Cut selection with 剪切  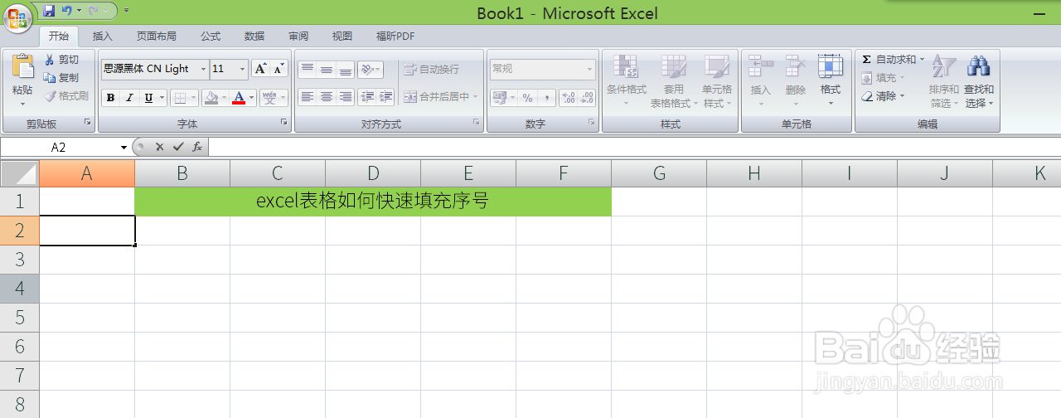pyautogui.click(x=63, y=60)
